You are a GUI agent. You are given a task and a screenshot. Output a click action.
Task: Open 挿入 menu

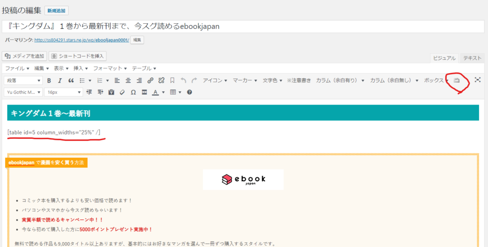point(81,68)
